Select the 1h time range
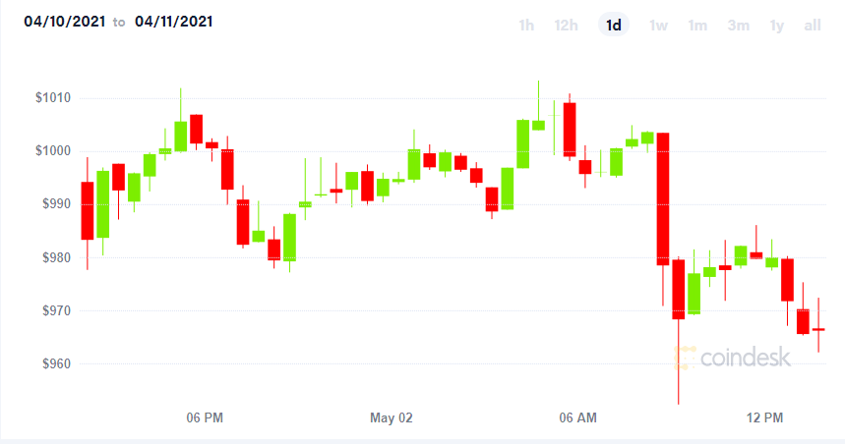This screenshot has width=845, height=444. coord(526,26)
